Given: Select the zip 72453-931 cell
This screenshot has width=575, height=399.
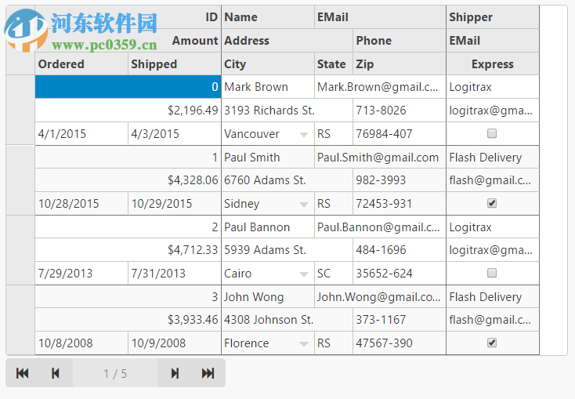Looking at the screenshot, I should (x=400, y=203).
